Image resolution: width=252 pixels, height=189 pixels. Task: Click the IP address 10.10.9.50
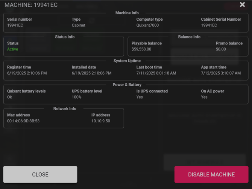101,121
